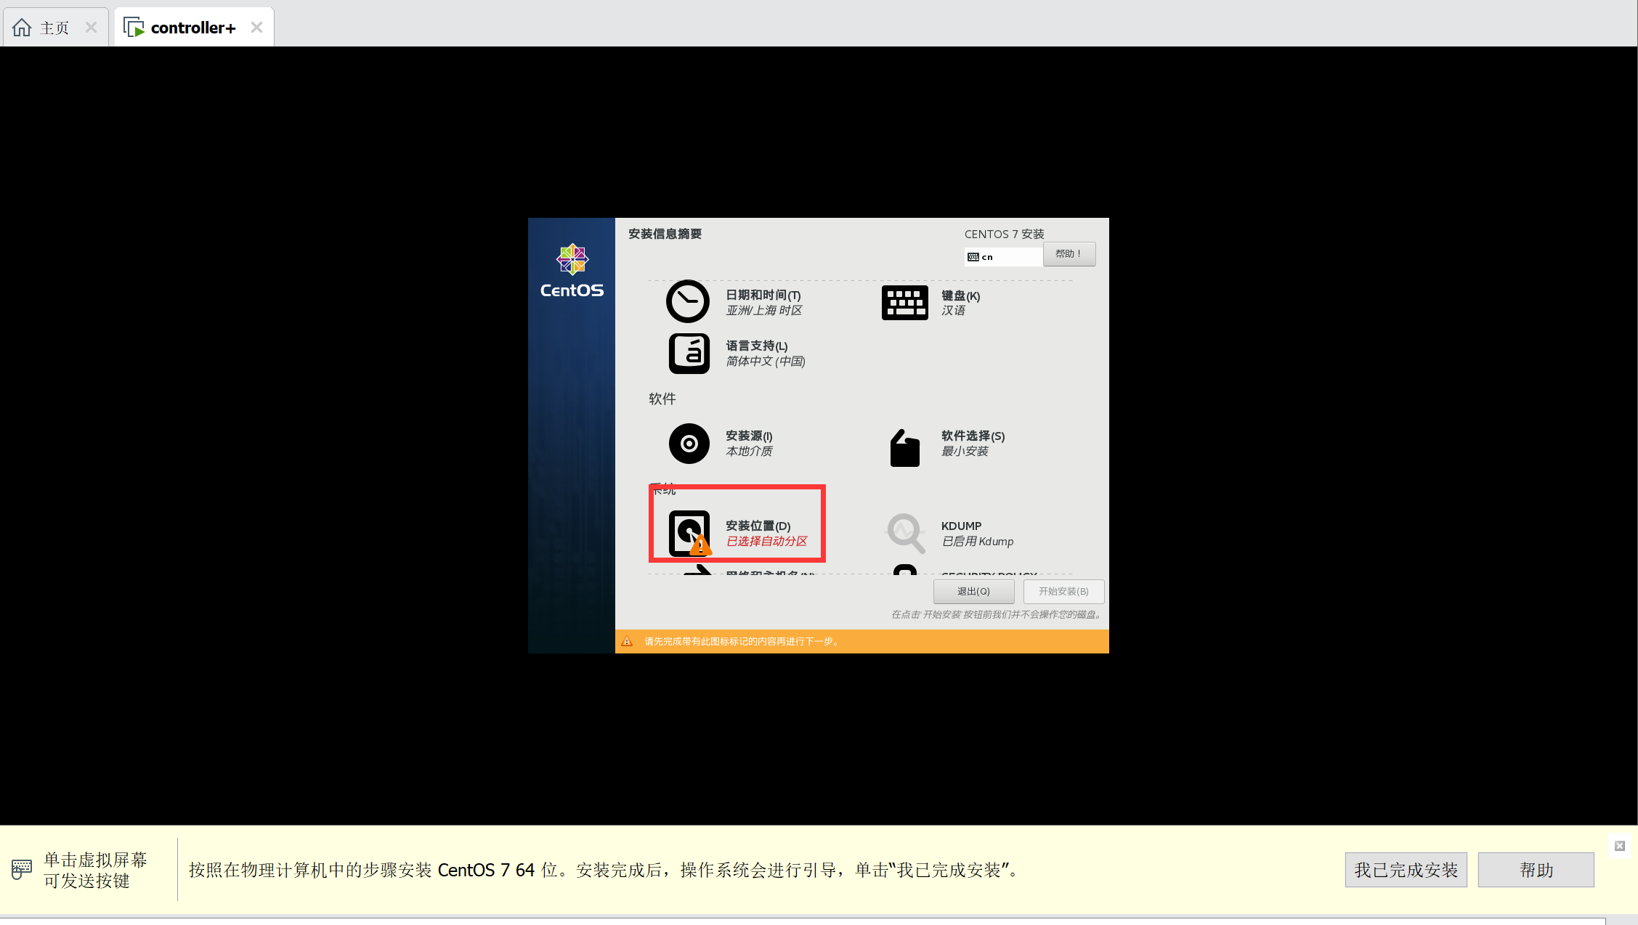This screenshot has width=1638, height=925.
Task: Open 软件选择(S) settings
Action: tap(973, 436)
